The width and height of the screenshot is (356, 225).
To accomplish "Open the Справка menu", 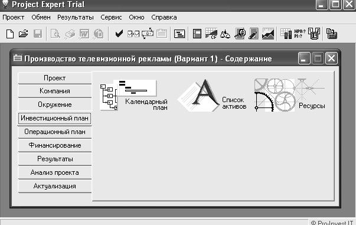I will coord(164,18).
